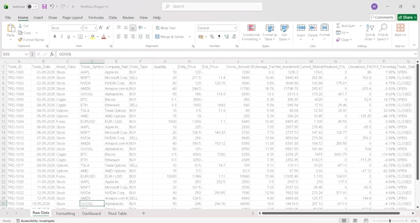Click Merge & Center button

(170, 36)
